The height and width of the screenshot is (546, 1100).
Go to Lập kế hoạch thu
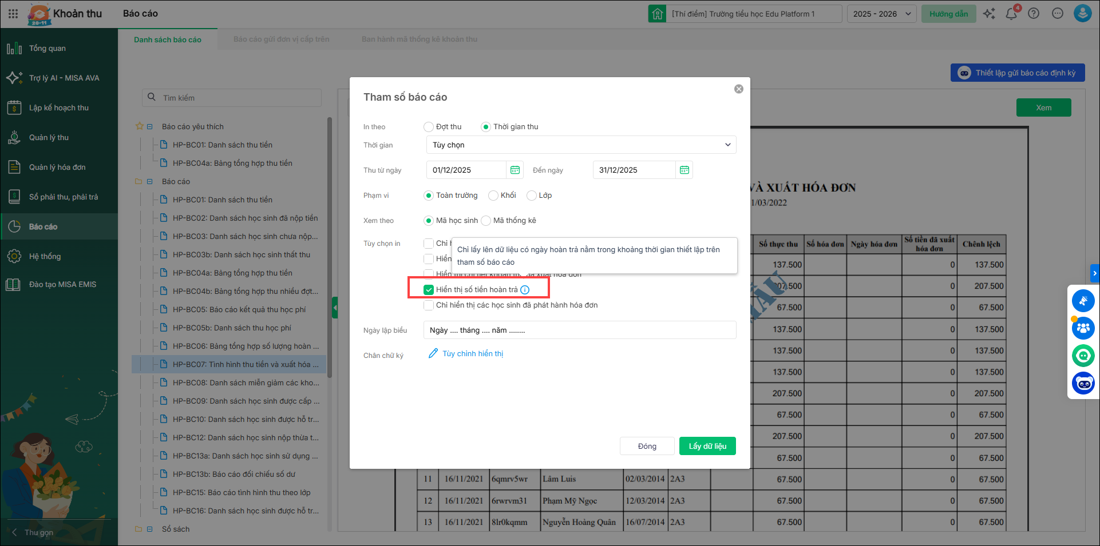(x=59, y=108)
